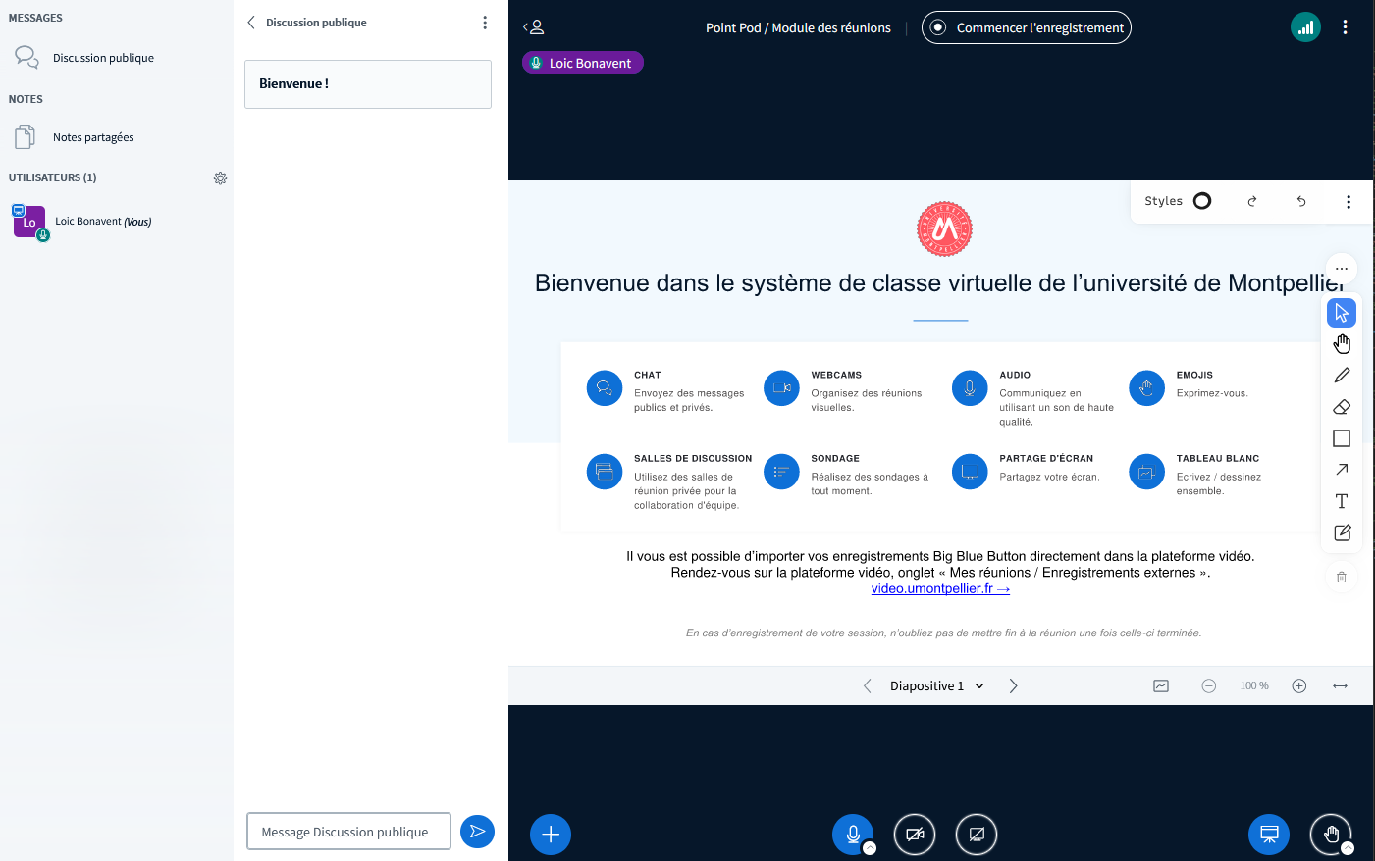Viewport: 1375px width, 861px height.
Task: Click the send message button
Action: 477,832
